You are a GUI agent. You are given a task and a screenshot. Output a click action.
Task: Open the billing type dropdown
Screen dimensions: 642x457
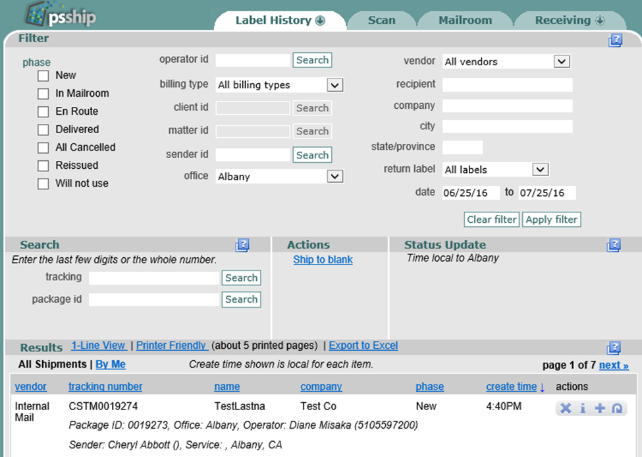(x=280, y=85)
